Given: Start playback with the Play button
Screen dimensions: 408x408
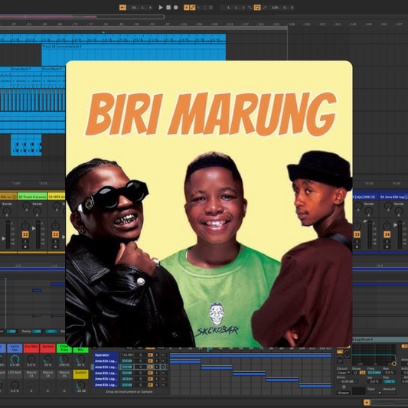Looking at the screenshot, I should pyautogui.click(x=161, y=8).
